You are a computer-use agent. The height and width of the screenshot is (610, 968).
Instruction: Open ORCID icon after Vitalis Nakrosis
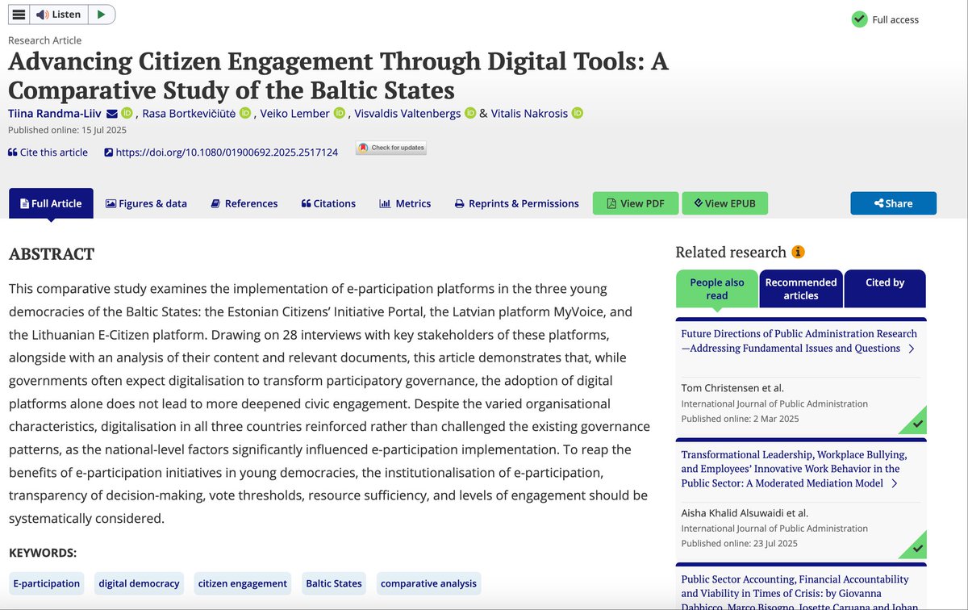pyautogui.click(x=578, y=113)
